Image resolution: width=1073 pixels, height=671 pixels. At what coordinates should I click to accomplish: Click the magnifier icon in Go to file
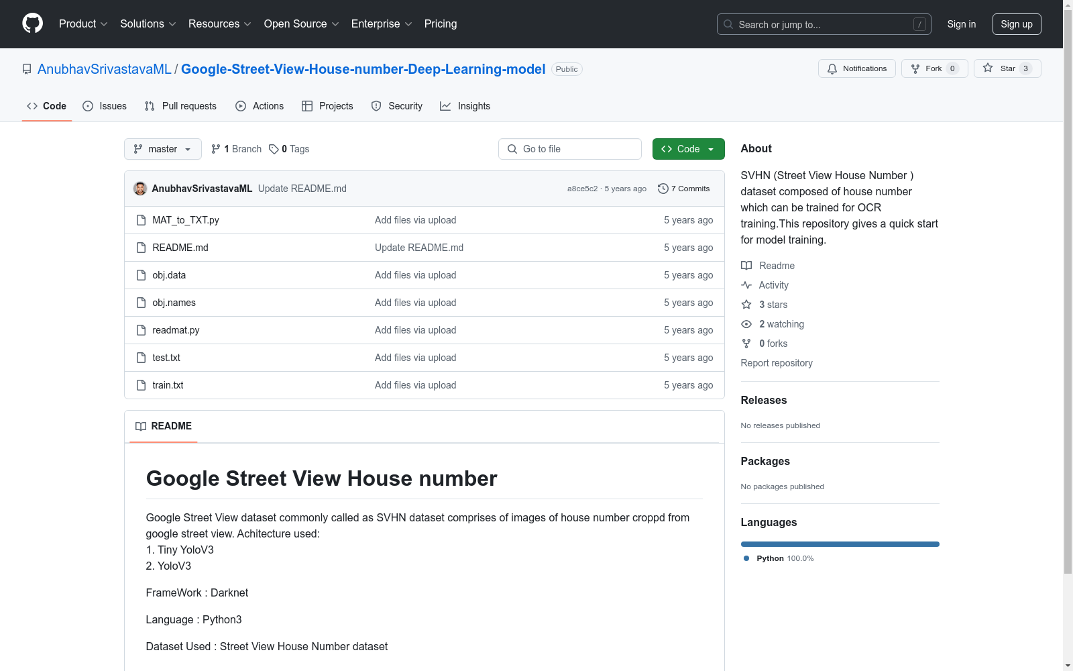512,149
